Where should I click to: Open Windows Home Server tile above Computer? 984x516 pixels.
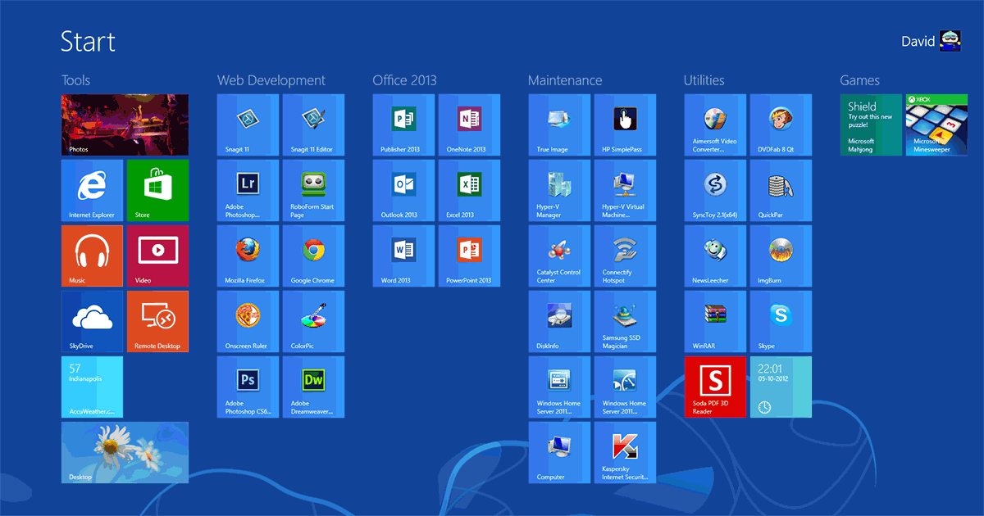click(559, 387)
